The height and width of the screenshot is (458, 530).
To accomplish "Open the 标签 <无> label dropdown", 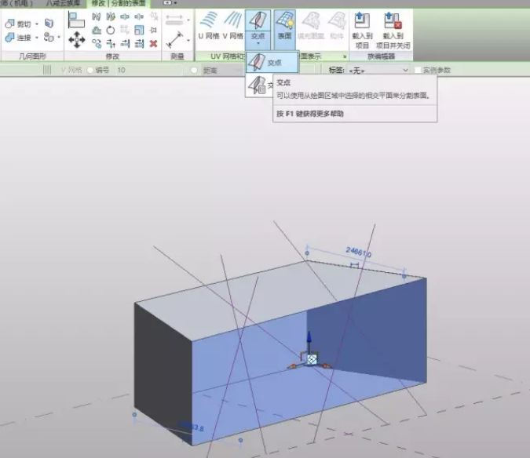I will (x=378, y=71).
